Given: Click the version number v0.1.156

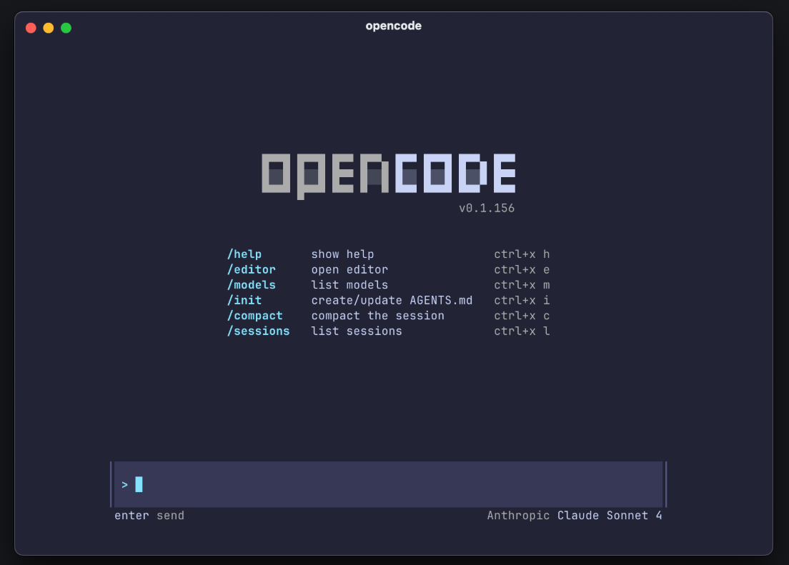Looking at the screenshot, I should click(487, 209).
